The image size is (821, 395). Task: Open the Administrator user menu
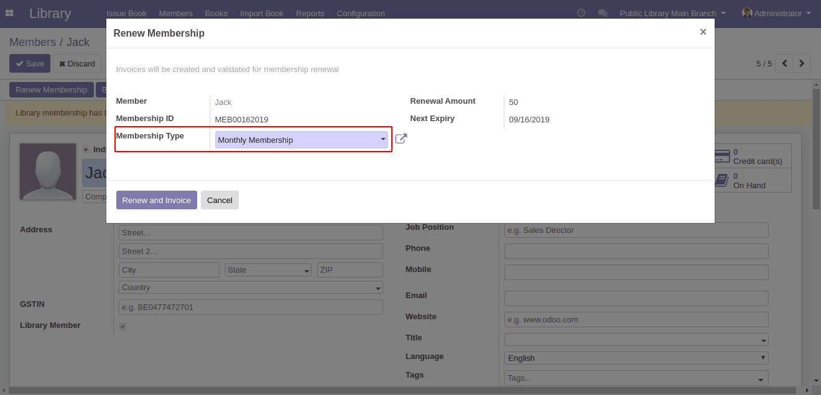coord(776,13)
